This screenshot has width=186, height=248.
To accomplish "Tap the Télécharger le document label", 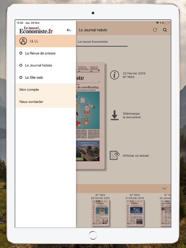I will [132, 115].
